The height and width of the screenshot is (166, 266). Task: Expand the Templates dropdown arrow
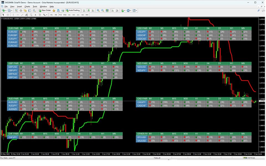pos(136,11)
